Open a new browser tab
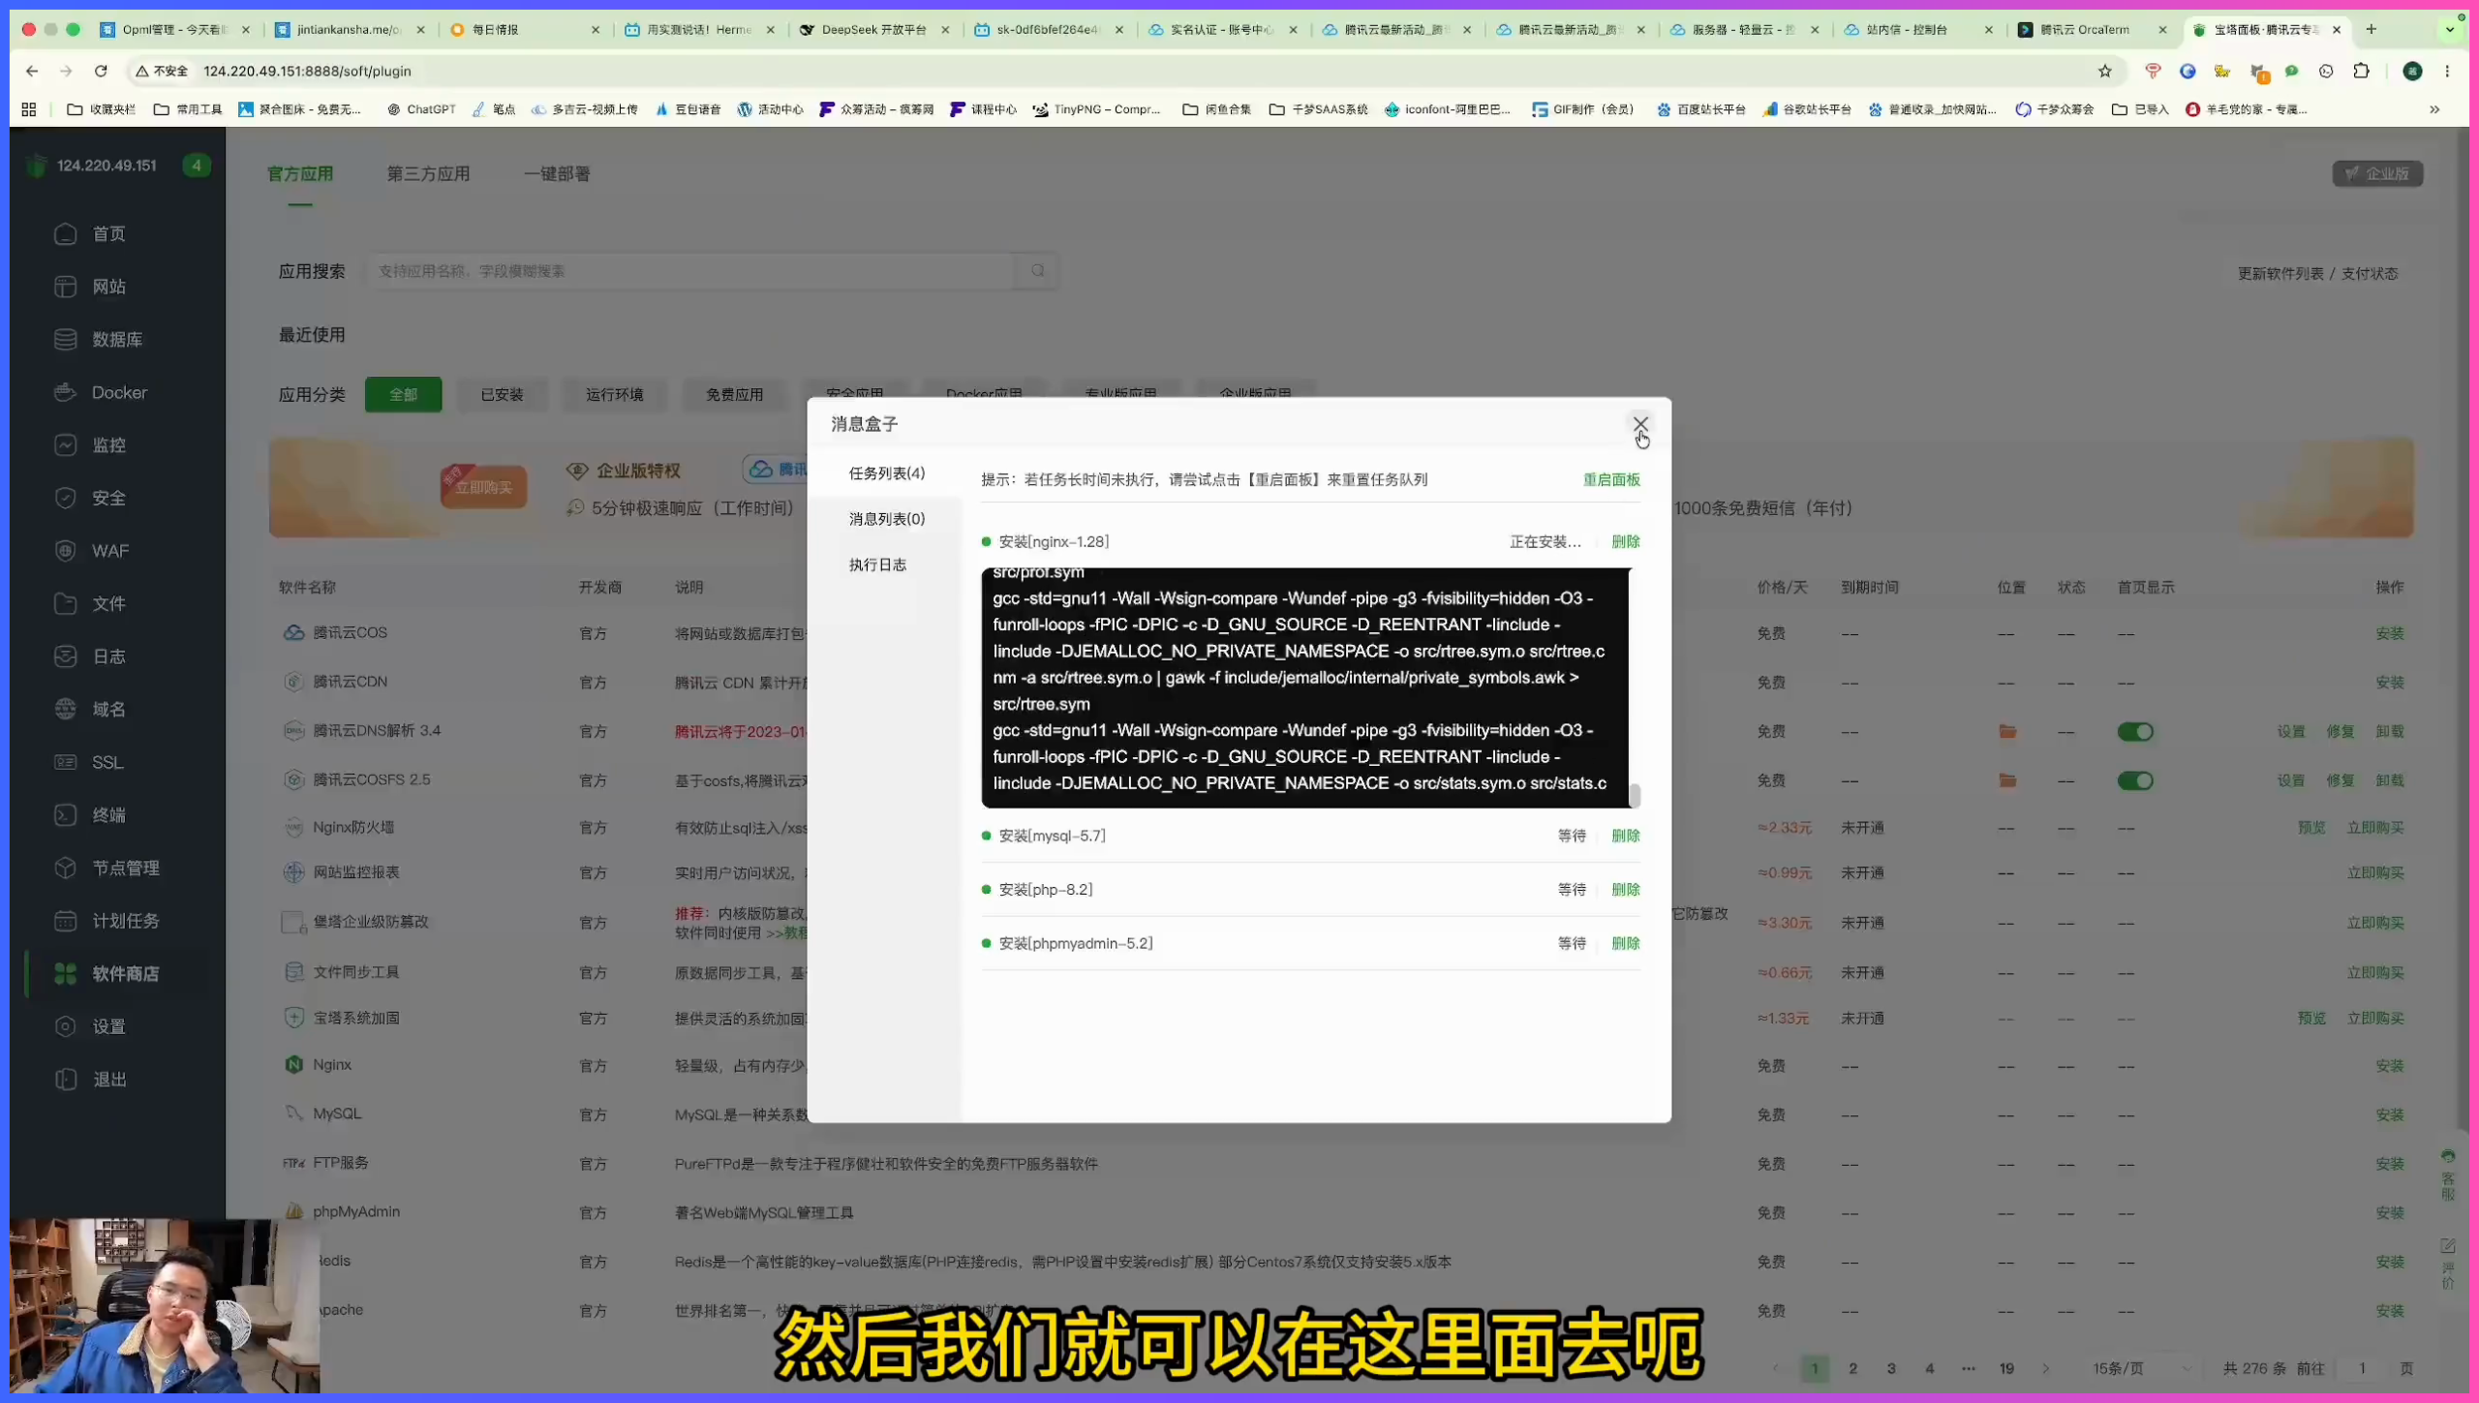 point(2372,30)
